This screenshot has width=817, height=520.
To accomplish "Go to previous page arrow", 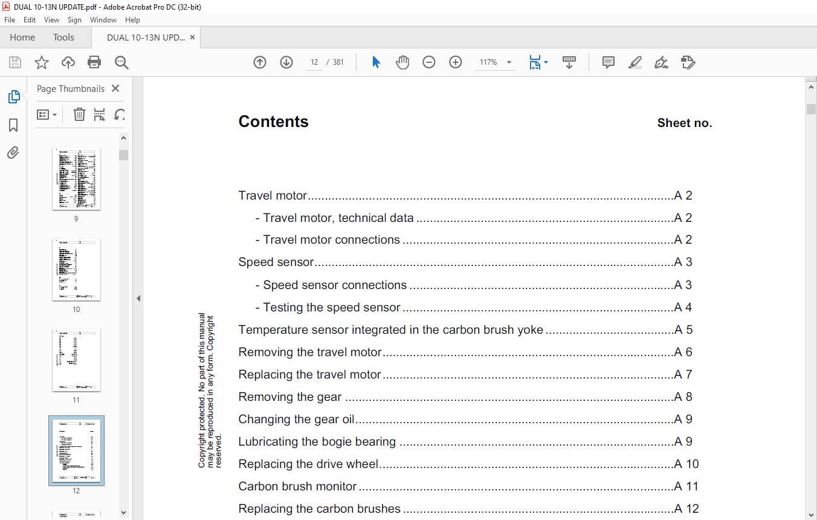I will (x=260, y=62).
